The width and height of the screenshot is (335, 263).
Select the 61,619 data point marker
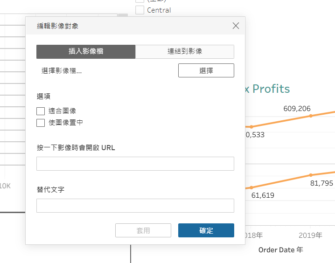tap(251, 187)
